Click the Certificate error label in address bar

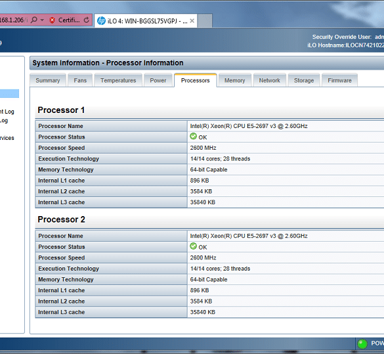(x=69, y=20)
